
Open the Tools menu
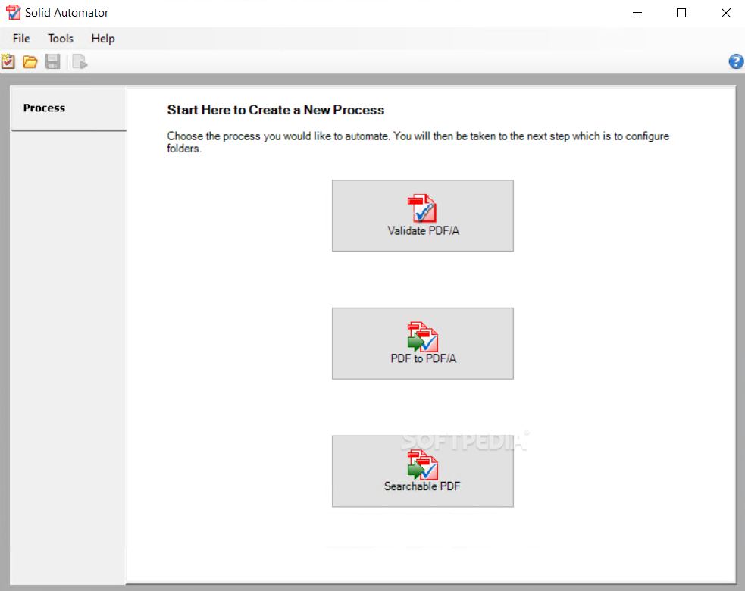pos(61,39)
